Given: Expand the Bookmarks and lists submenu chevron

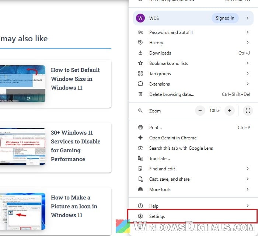Looking at the screenshot, I should point(248,63).
